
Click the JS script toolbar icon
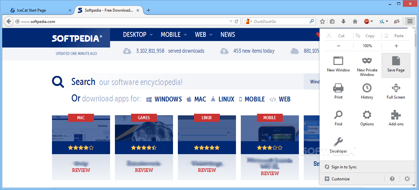click(x=397, y=21)
